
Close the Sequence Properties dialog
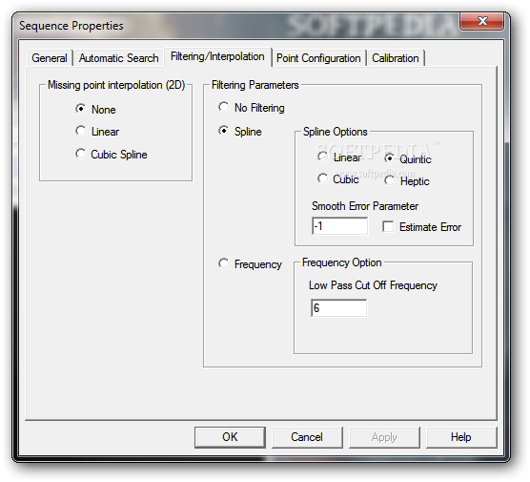pyautogui.click(x=482, y=21)
